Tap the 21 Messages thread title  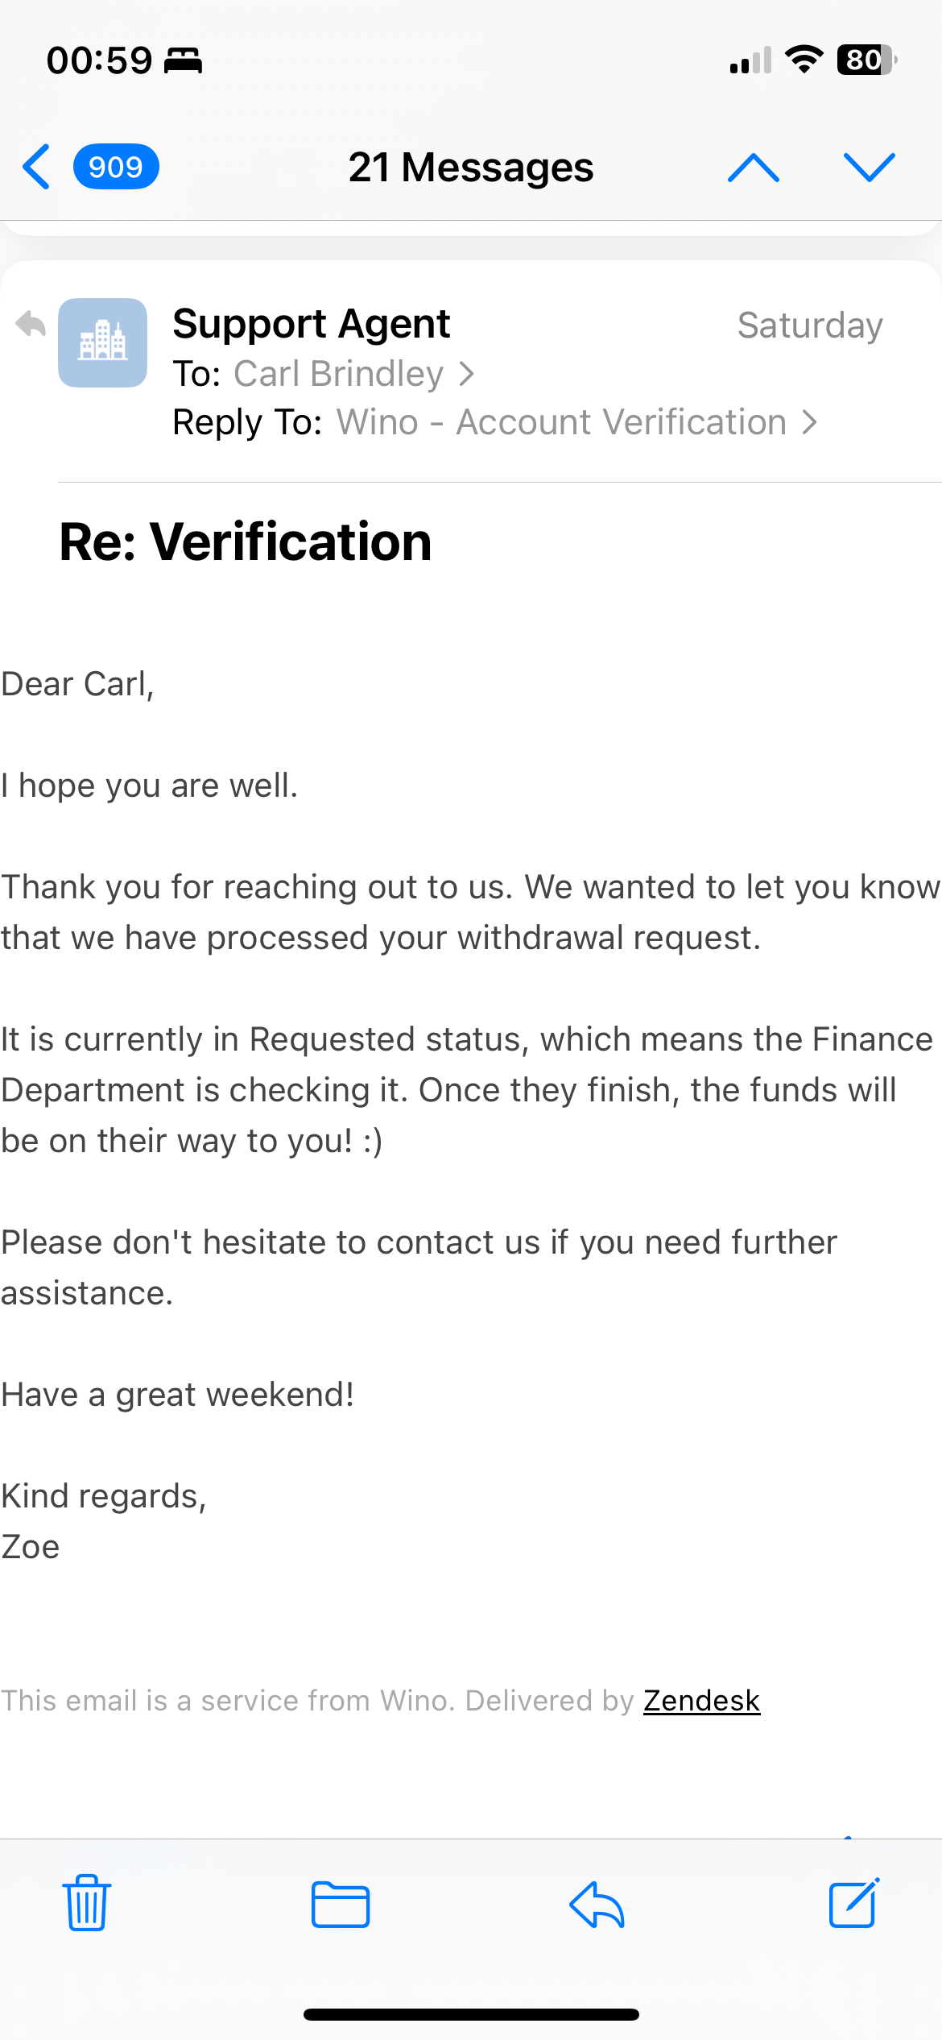click(x=471, y=168)
